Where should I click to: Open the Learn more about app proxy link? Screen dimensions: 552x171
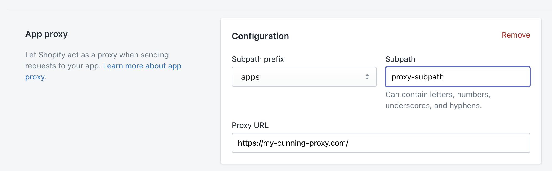coord(142,66)
